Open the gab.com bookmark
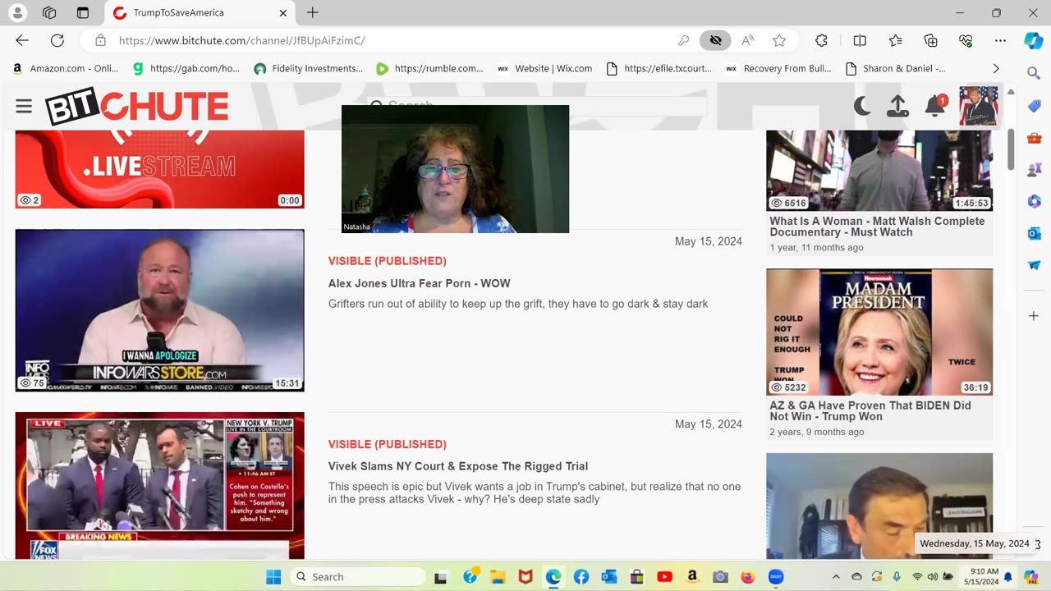This screenshot has height=591, width=1051. 186,68
